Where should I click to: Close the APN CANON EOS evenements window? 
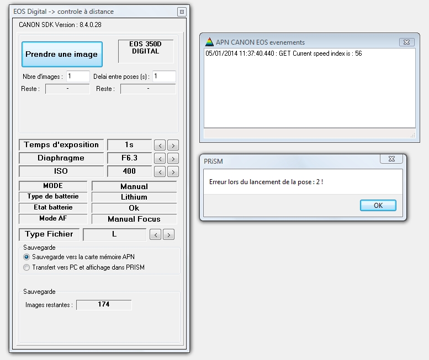[x=406, y=42]
